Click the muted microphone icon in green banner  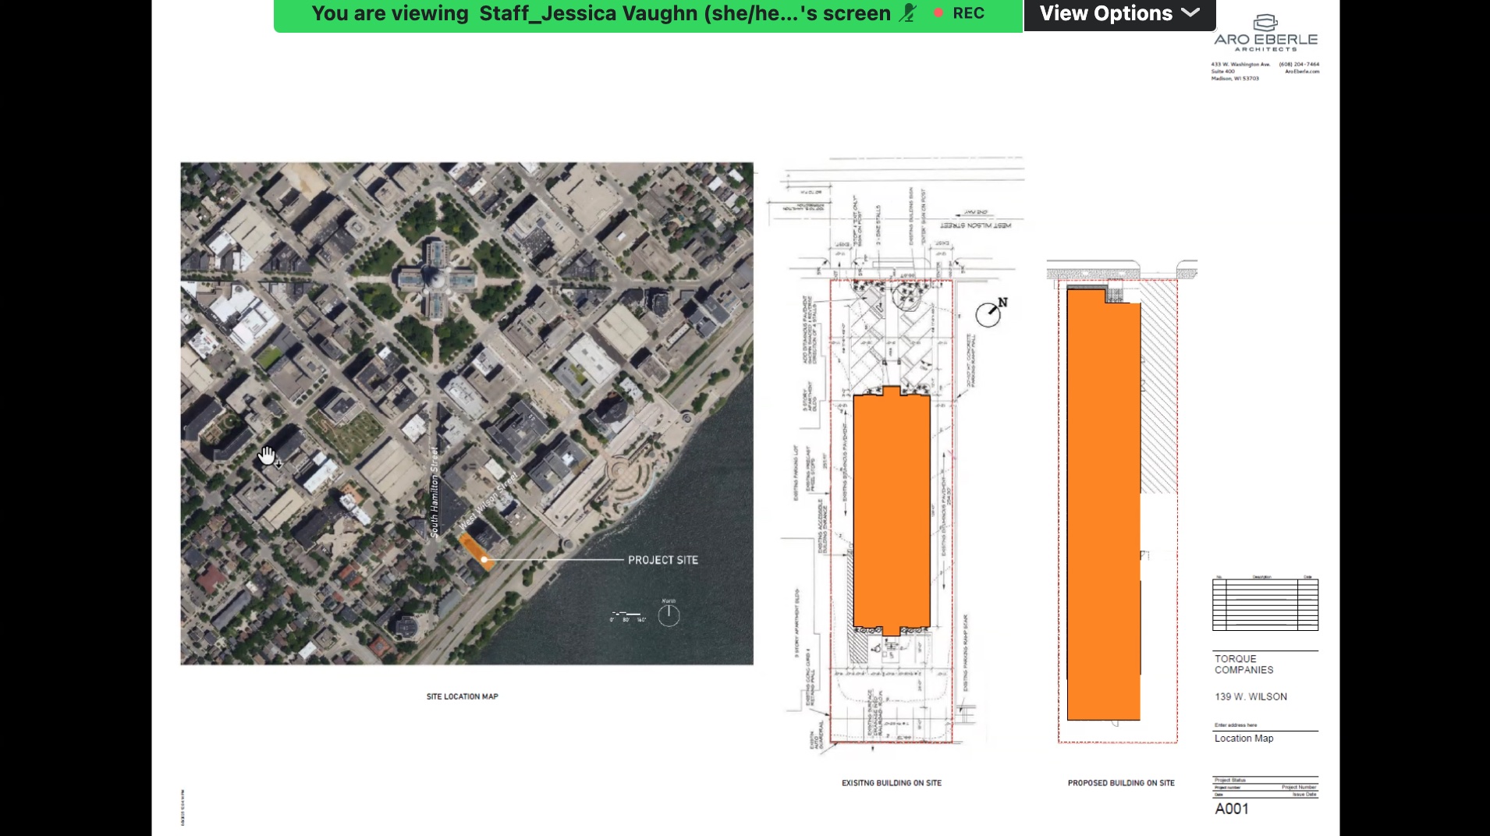click(907, 13)
